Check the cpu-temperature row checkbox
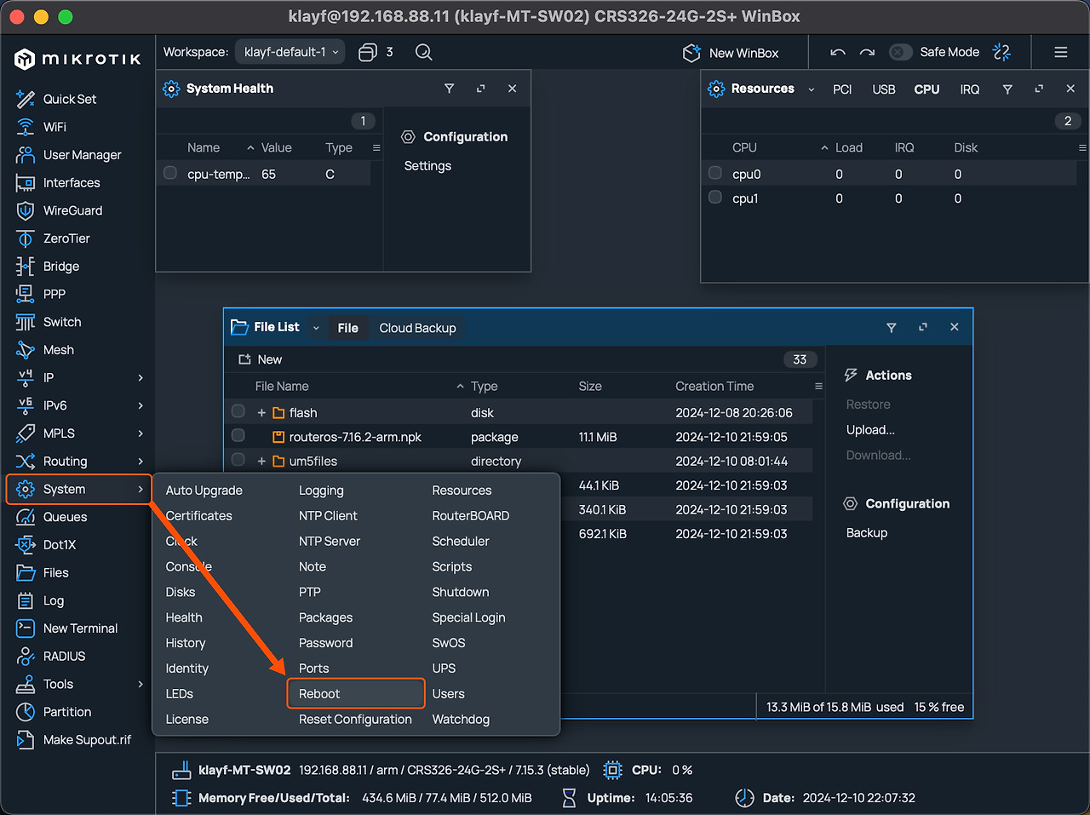 (170, 173)
